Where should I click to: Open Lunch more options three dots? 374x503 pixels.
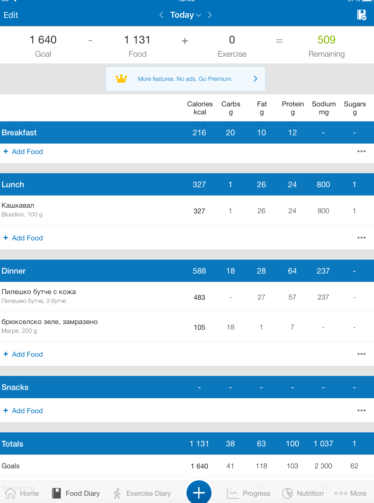[x=361, y=238]
